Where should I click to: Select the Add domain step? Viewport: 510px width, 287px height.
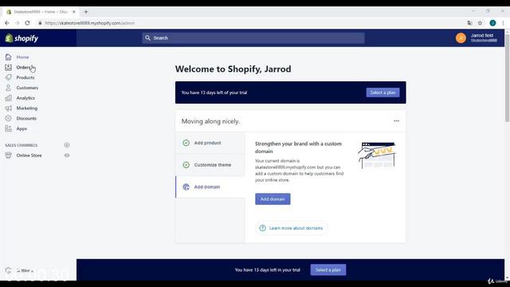[210, 187]
